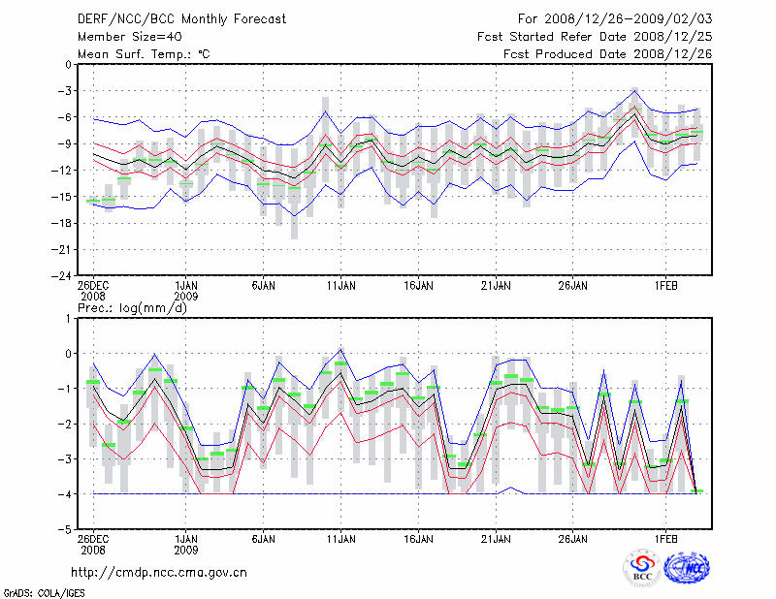Click the GrADS: COLA/IGES credit text

point(36,591)
